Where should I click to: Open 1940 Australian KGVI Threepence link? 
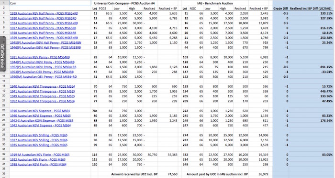43,86
